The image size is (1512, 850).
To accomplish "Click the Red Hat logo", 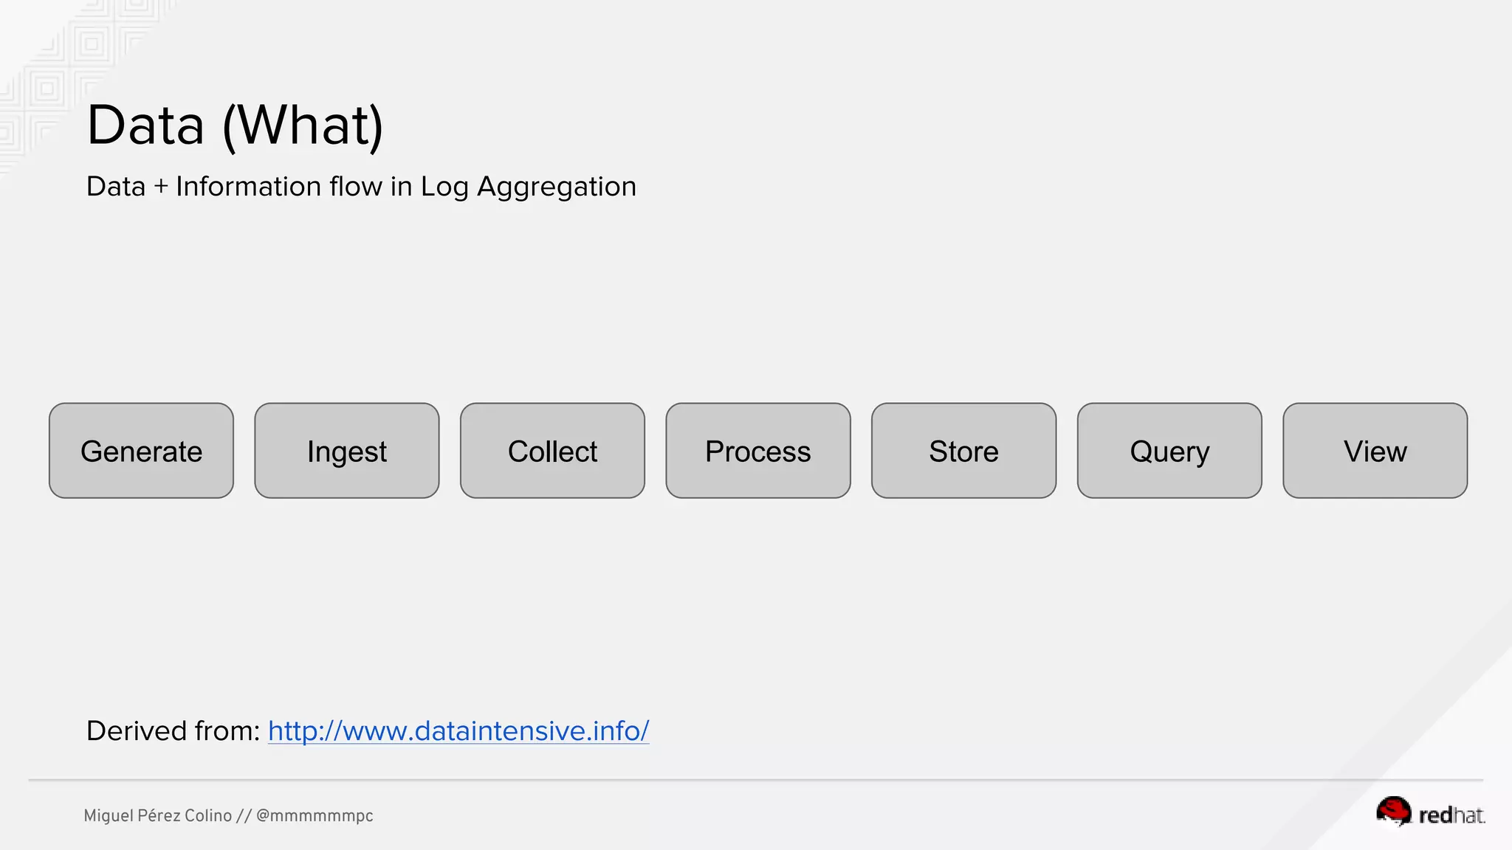I will (x=1430, y=813).
